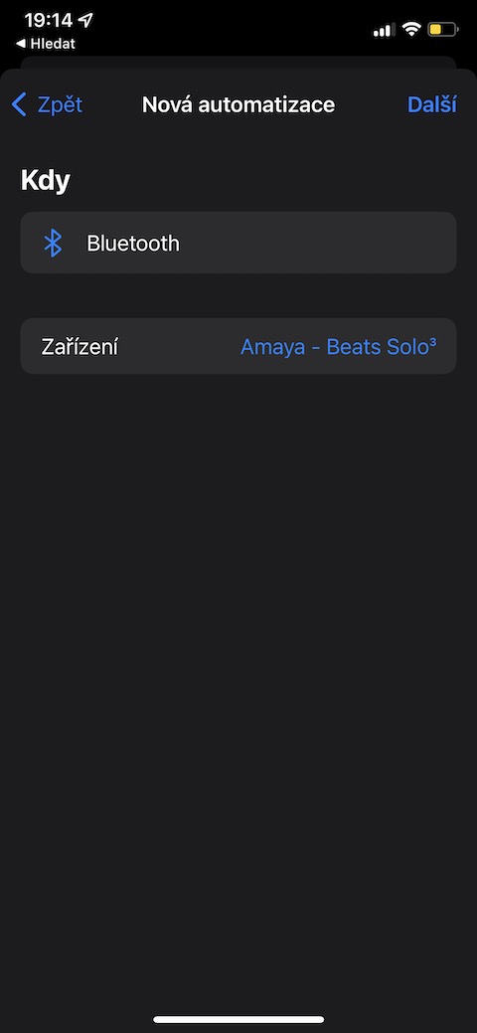Select the Zařízení label

click(x=79, y=347)
